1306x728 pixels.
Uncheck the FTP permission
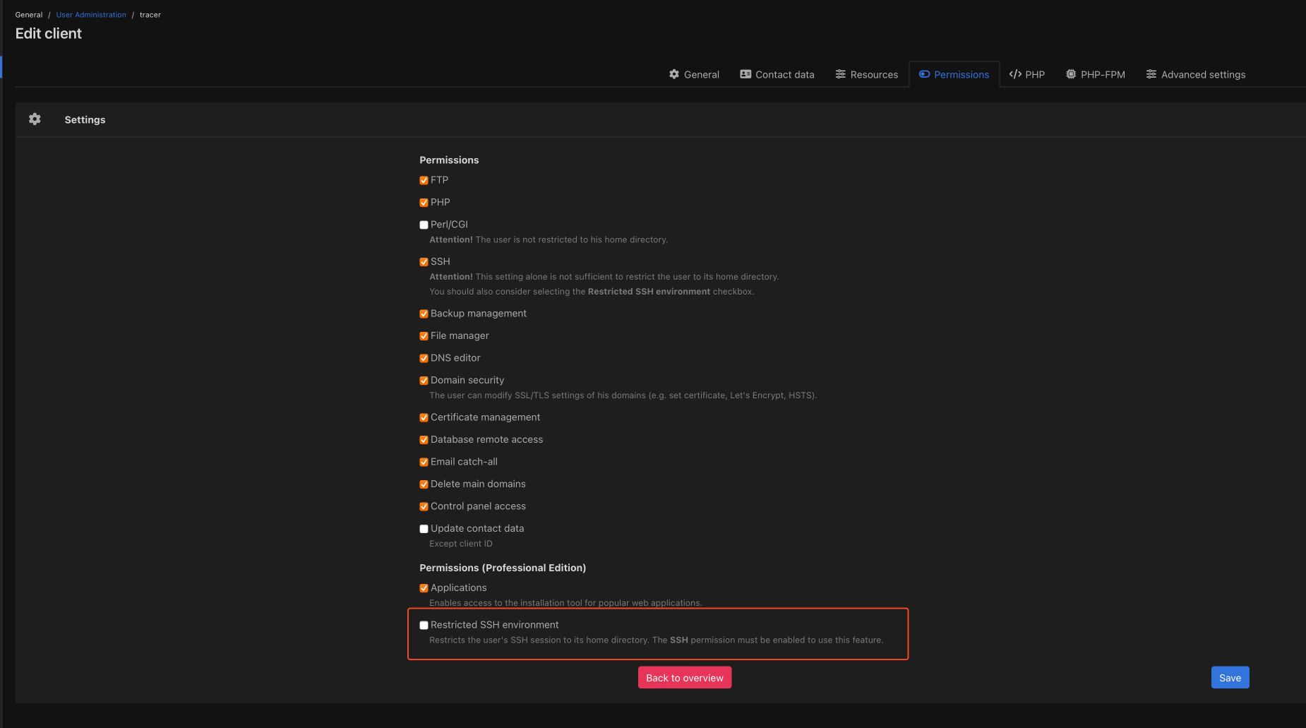(424, 180)
